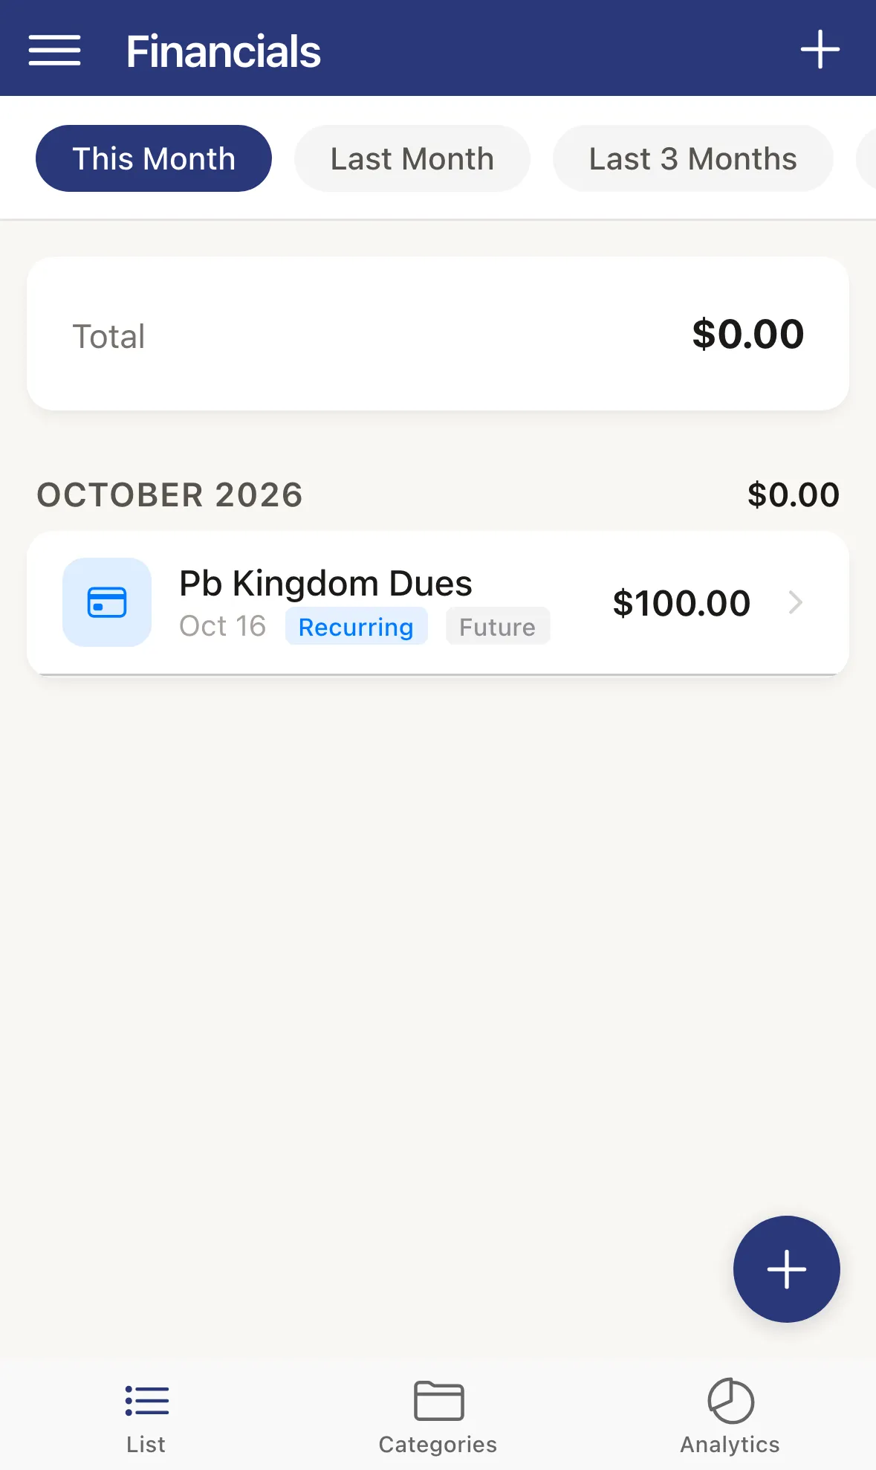Open the Pb Kingdom Dues transaction
This screenshot has height=1470, width=876.
click(x=438, y=602)
